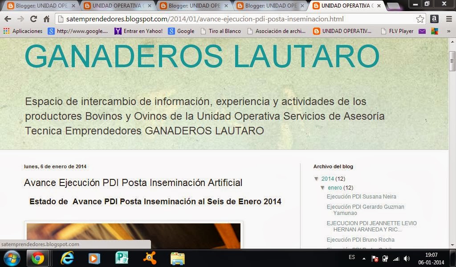Open the browser home page
The height and width of the screenshot is (267, 456).
pyautogui.click(x=46, y=19)
